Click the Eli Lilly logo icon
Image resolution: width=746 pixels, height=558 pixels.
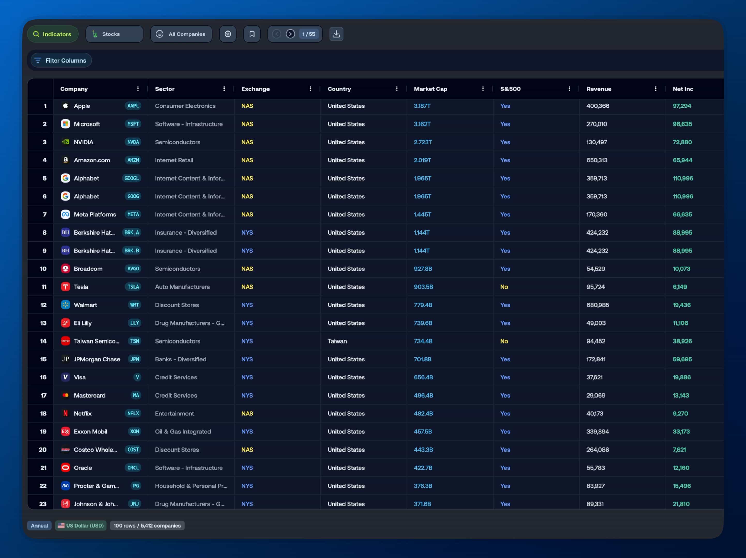[65, 323]
